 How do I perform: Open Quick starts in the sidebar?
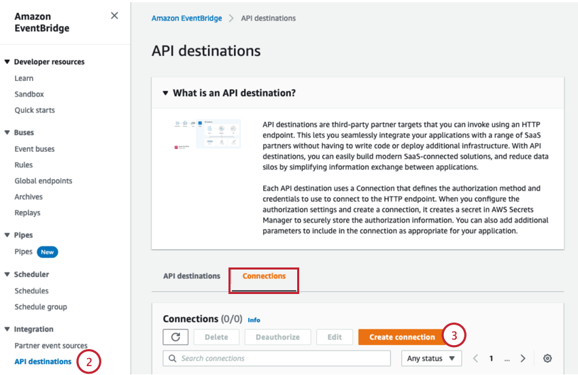click(x=35, y=110)
